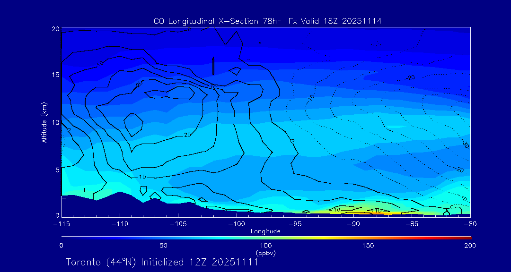This screenshot has height=272, width=511.
Task: Click longitude tick '-95'
Action: pos(295,224)
